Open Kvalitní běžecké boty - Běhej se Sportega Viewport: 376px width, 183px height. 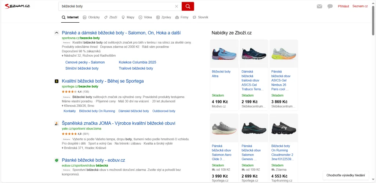click(x=103, y=81)
